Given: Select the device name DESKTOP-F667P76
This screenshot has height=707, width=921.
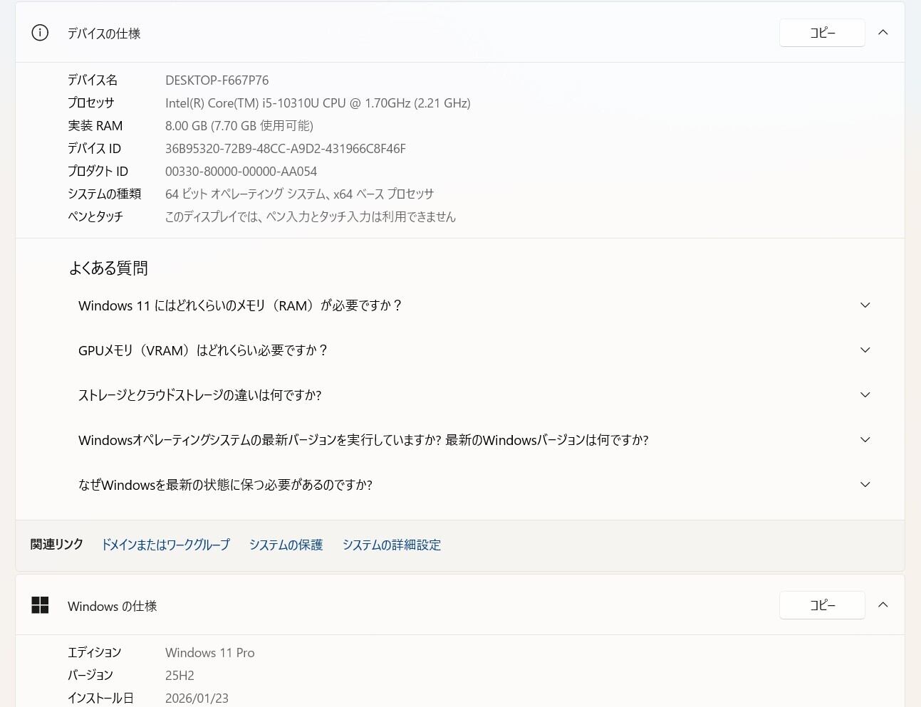Looking at the screenshot, I should [x=217, y=80].
